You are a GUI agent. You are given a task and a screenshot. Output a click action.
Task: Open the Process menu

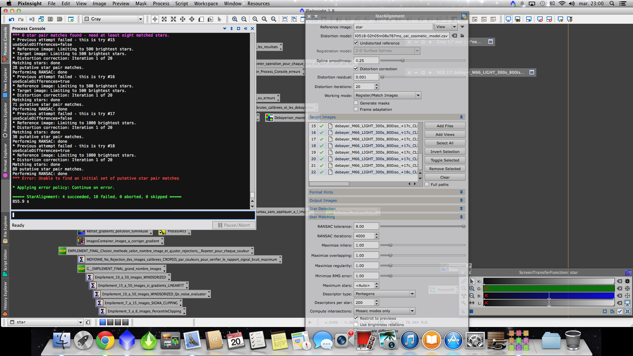161,4
